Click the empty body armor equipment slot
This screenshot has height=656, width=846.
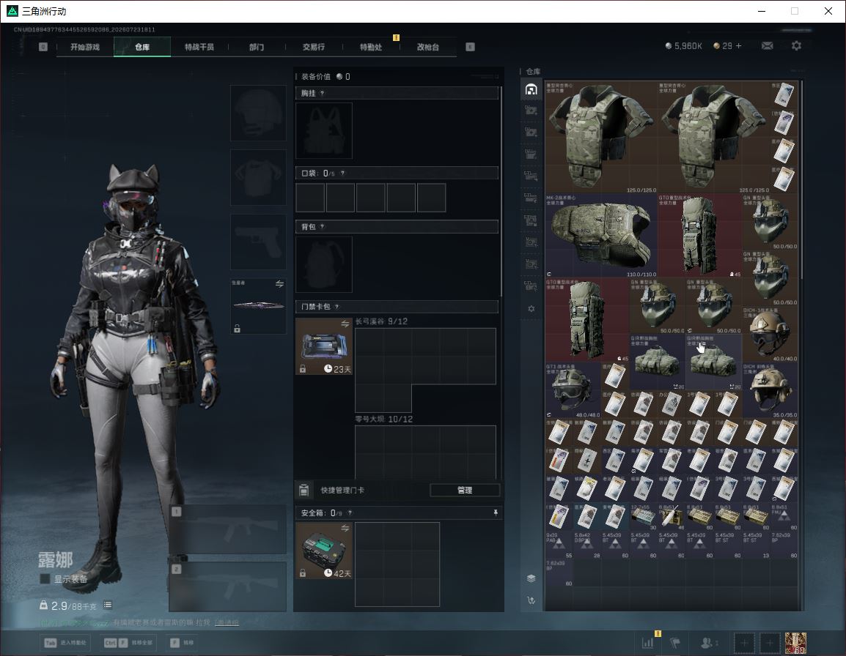[259, 177]
